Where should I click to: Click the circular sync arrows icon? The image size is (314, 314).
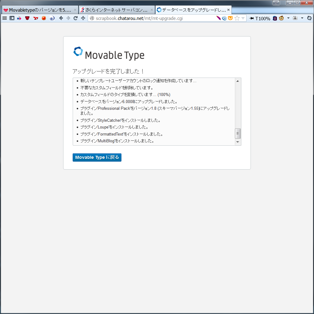point(310,18)
